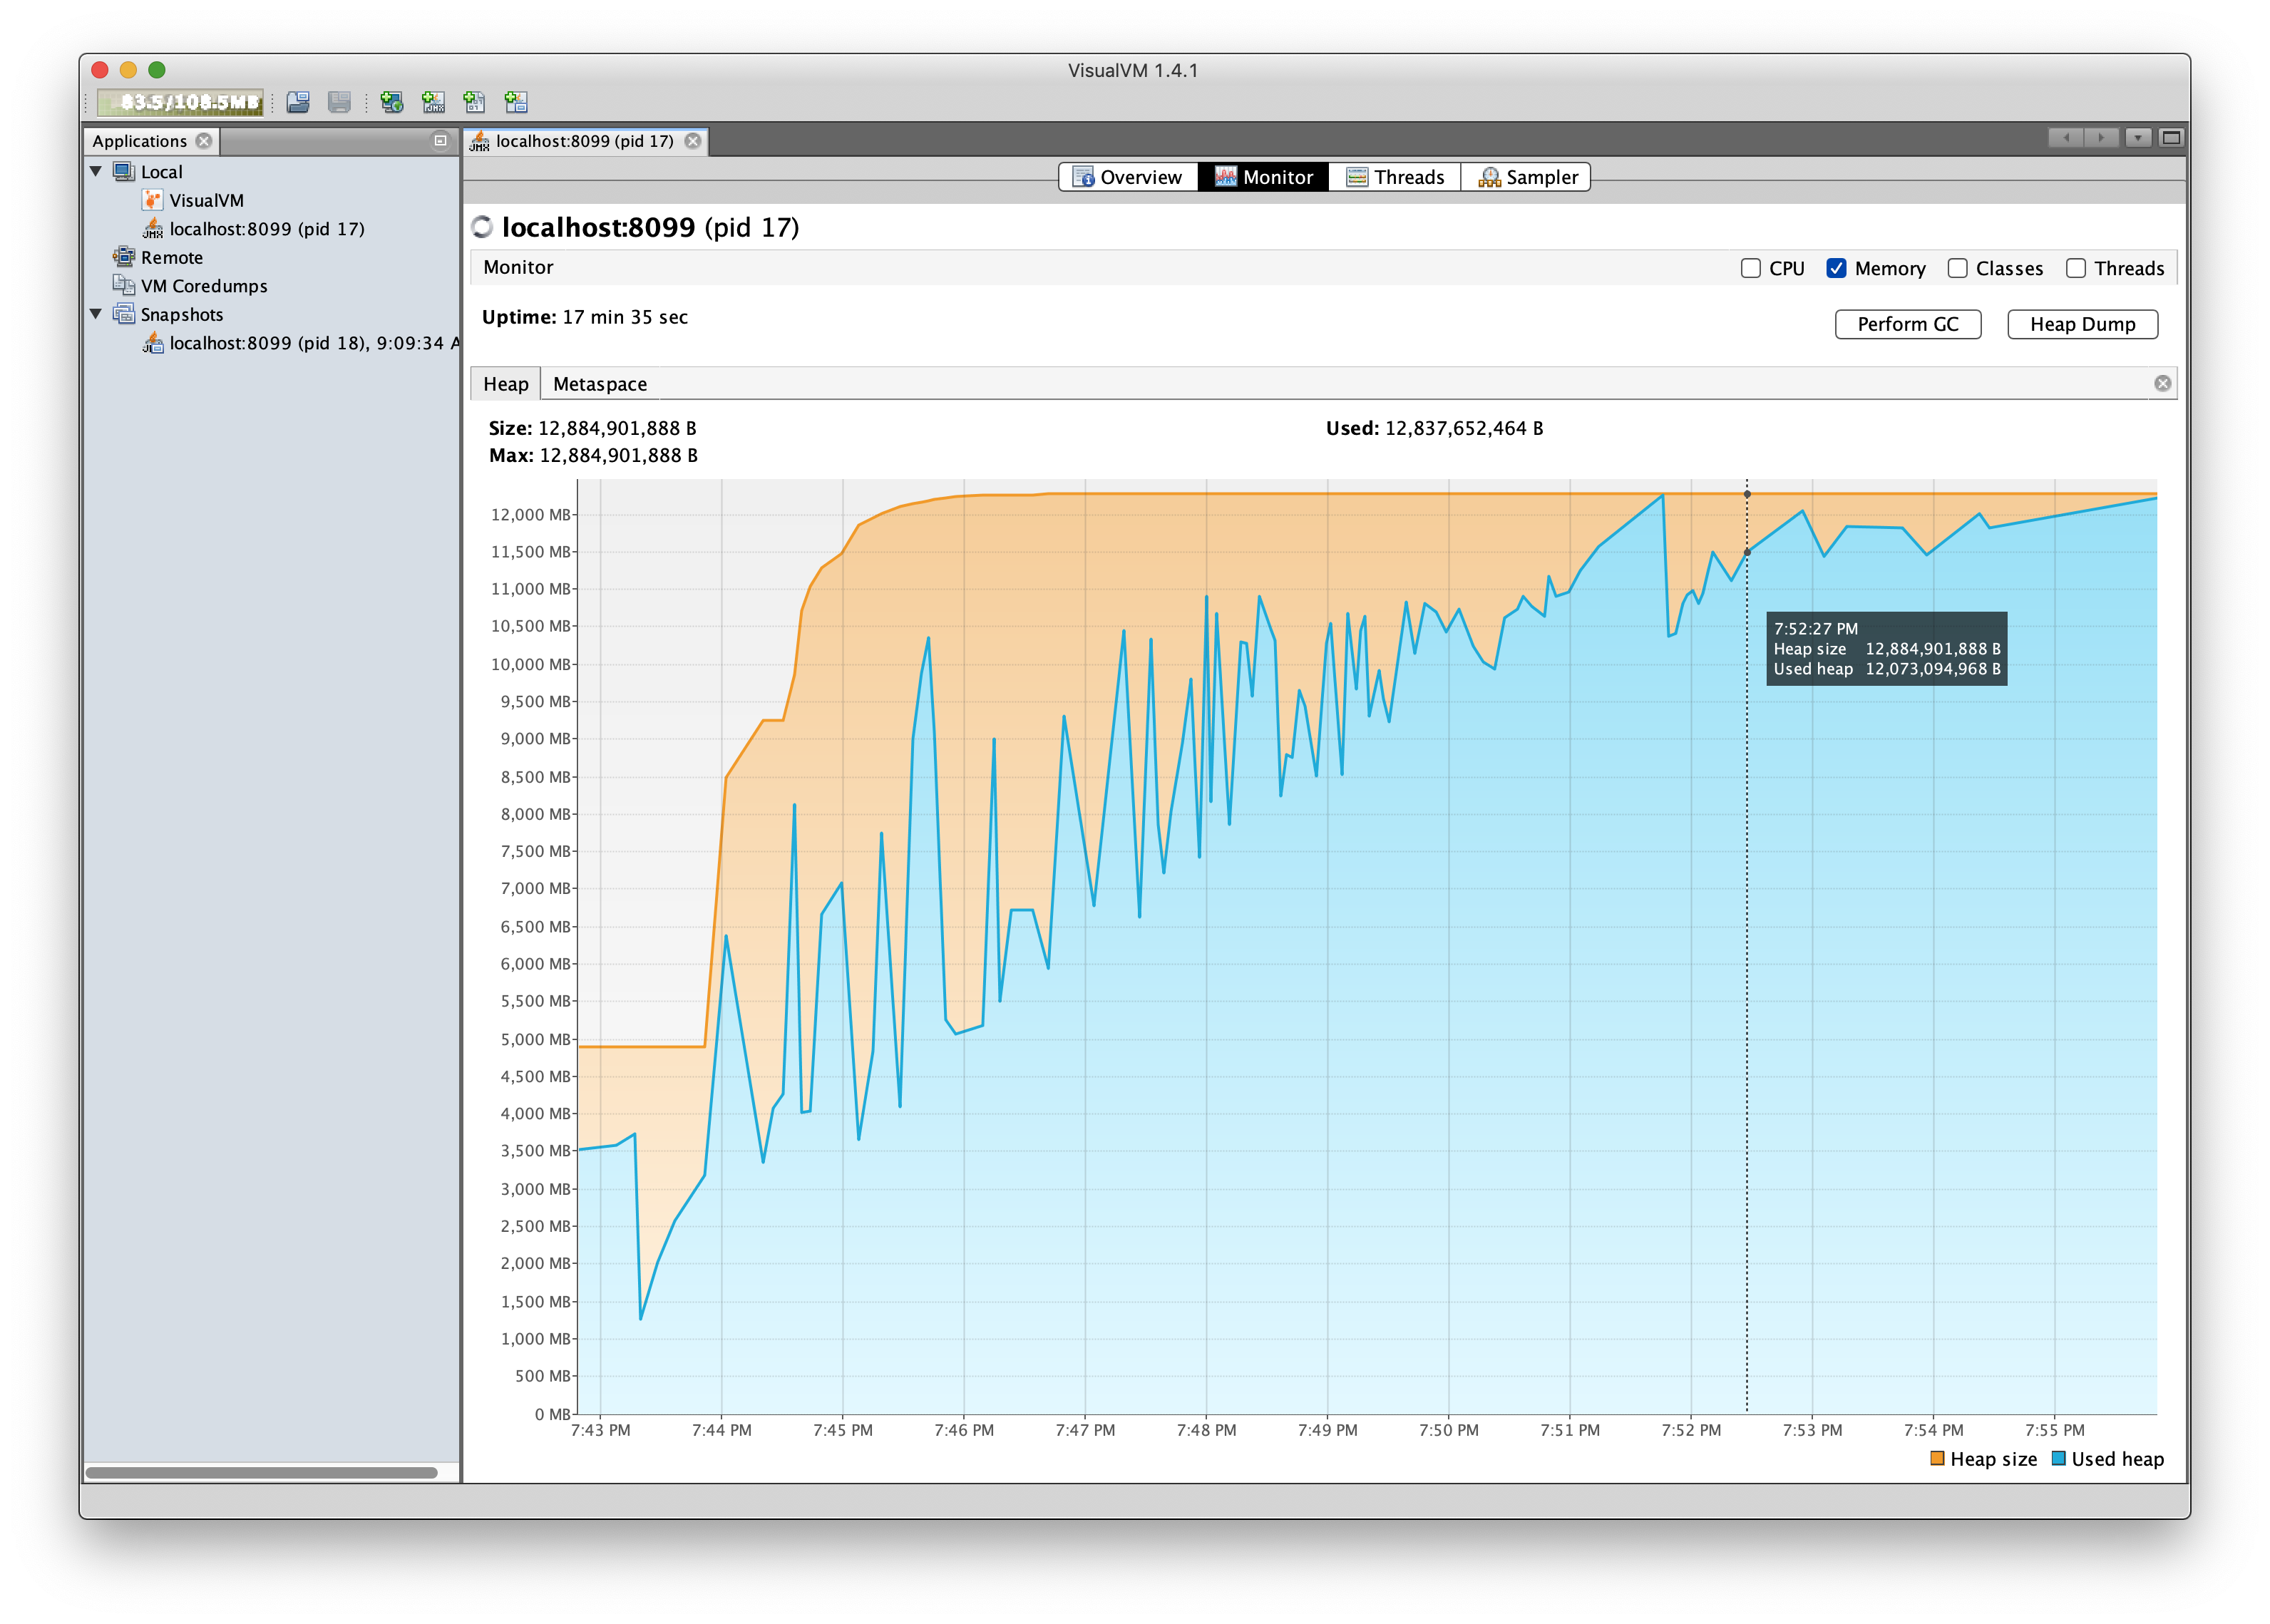Image resolution: width=2270 pixels, height=1624 pixels.
Task: Open the Load Snapshot folder icon
Action: click(298, 103)
